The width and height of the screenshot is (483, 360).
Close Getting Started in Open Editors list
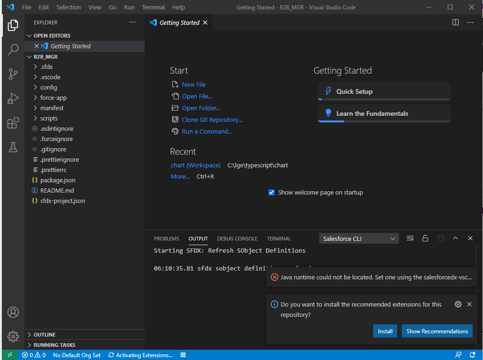tap(36, 46)
